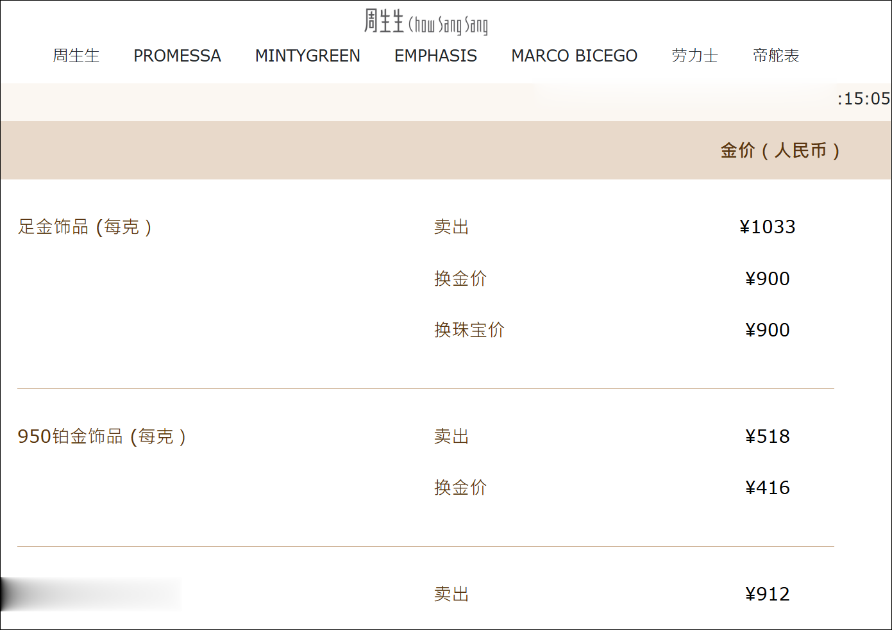Screen dimensions: 892x630
Task: Select the EMPHASIS menu item
Action: (435, 56)
